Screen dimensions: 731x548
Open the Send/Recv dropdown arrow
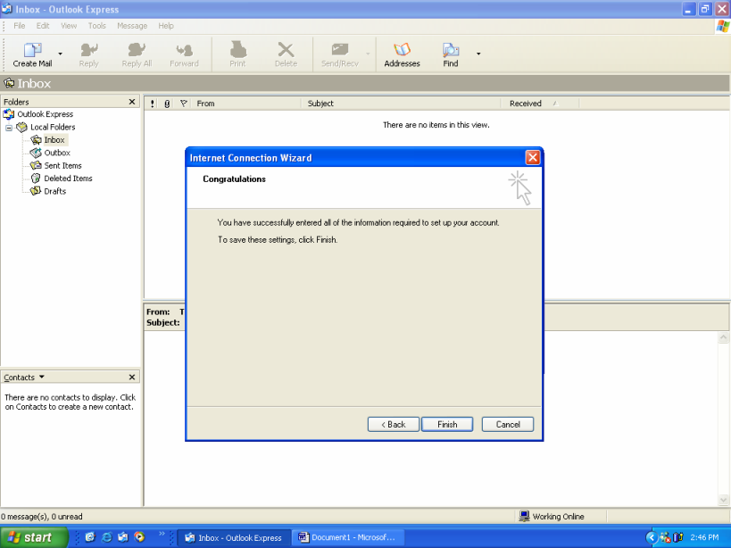pos(368,54)
